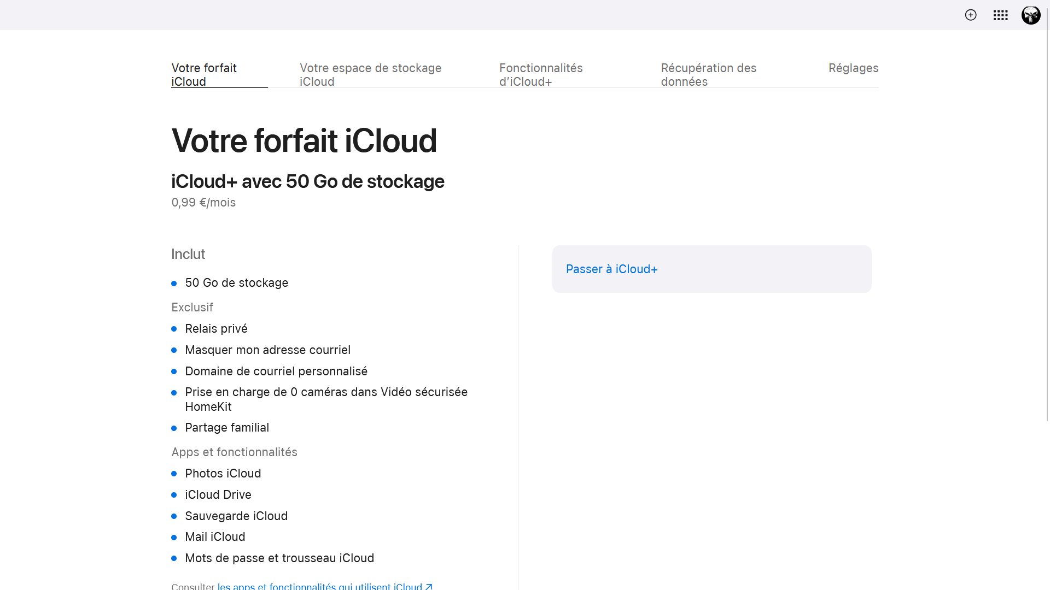Open the apps et fonctionnalités iCloud link
This screenshot has height=590, width=1050.
(x=325, y=586)
